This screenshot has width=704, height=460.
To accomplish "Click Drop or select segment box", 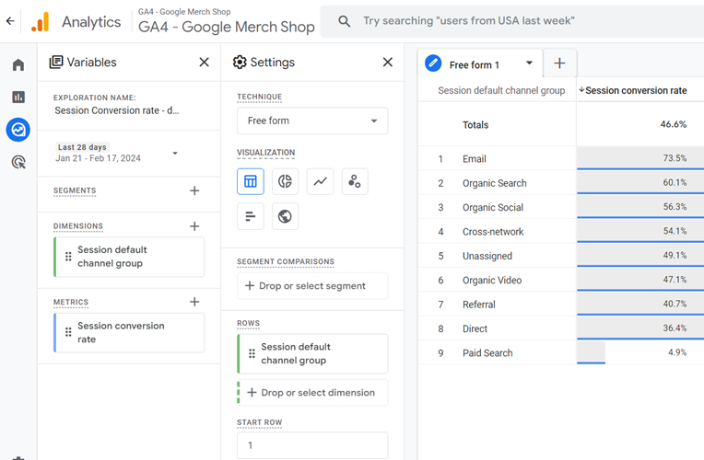I will click(311, 286).
